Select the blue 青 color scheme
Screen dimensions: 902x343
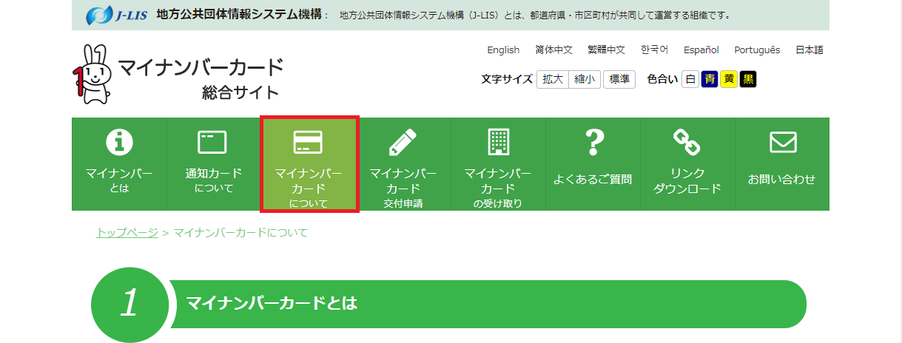(710, 79)
